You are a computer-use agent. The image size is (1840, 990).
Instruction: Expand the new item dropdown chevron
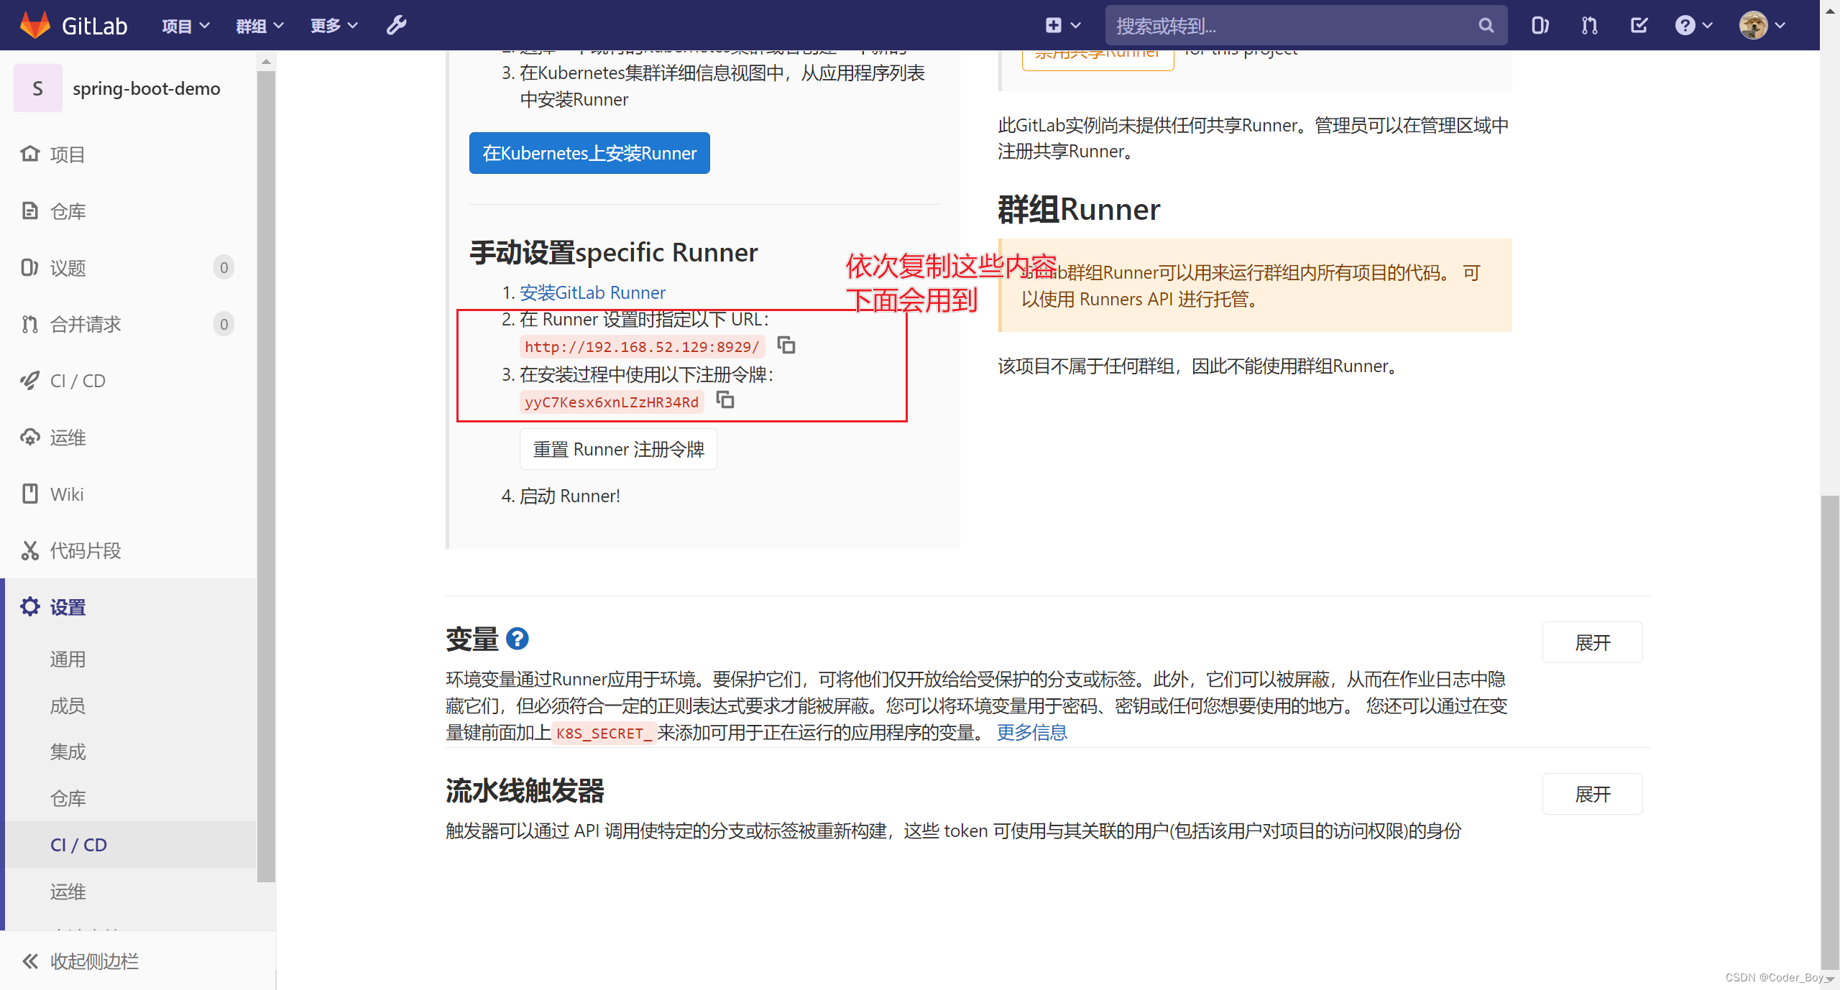[x=1076, y=26]
